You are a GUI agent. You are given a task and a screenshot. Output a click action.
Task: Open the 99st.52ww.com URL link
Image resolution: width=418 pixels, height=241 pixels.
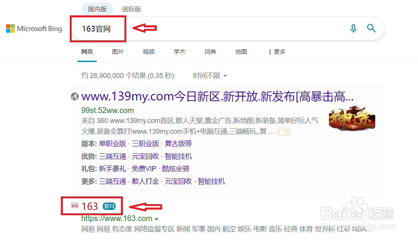tap(107, 110)
